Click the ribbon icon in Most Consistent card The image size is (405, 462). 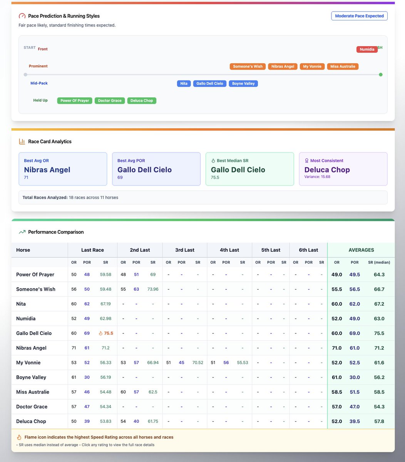coord(307,161)
